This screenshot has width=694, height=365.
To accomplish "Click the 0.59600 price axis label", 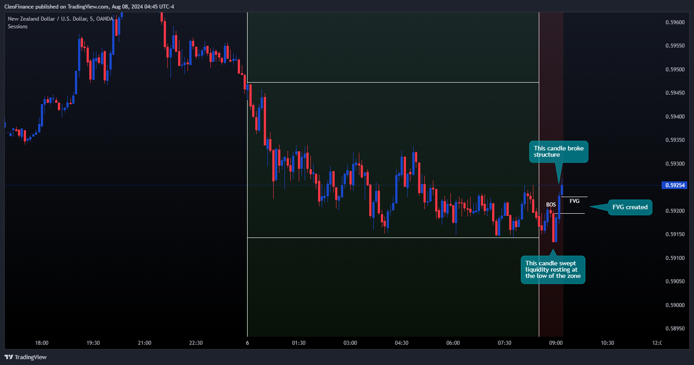I will (675, 22).
